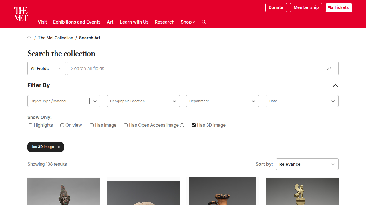Select Research in the navigation menu

coord(164,22)
